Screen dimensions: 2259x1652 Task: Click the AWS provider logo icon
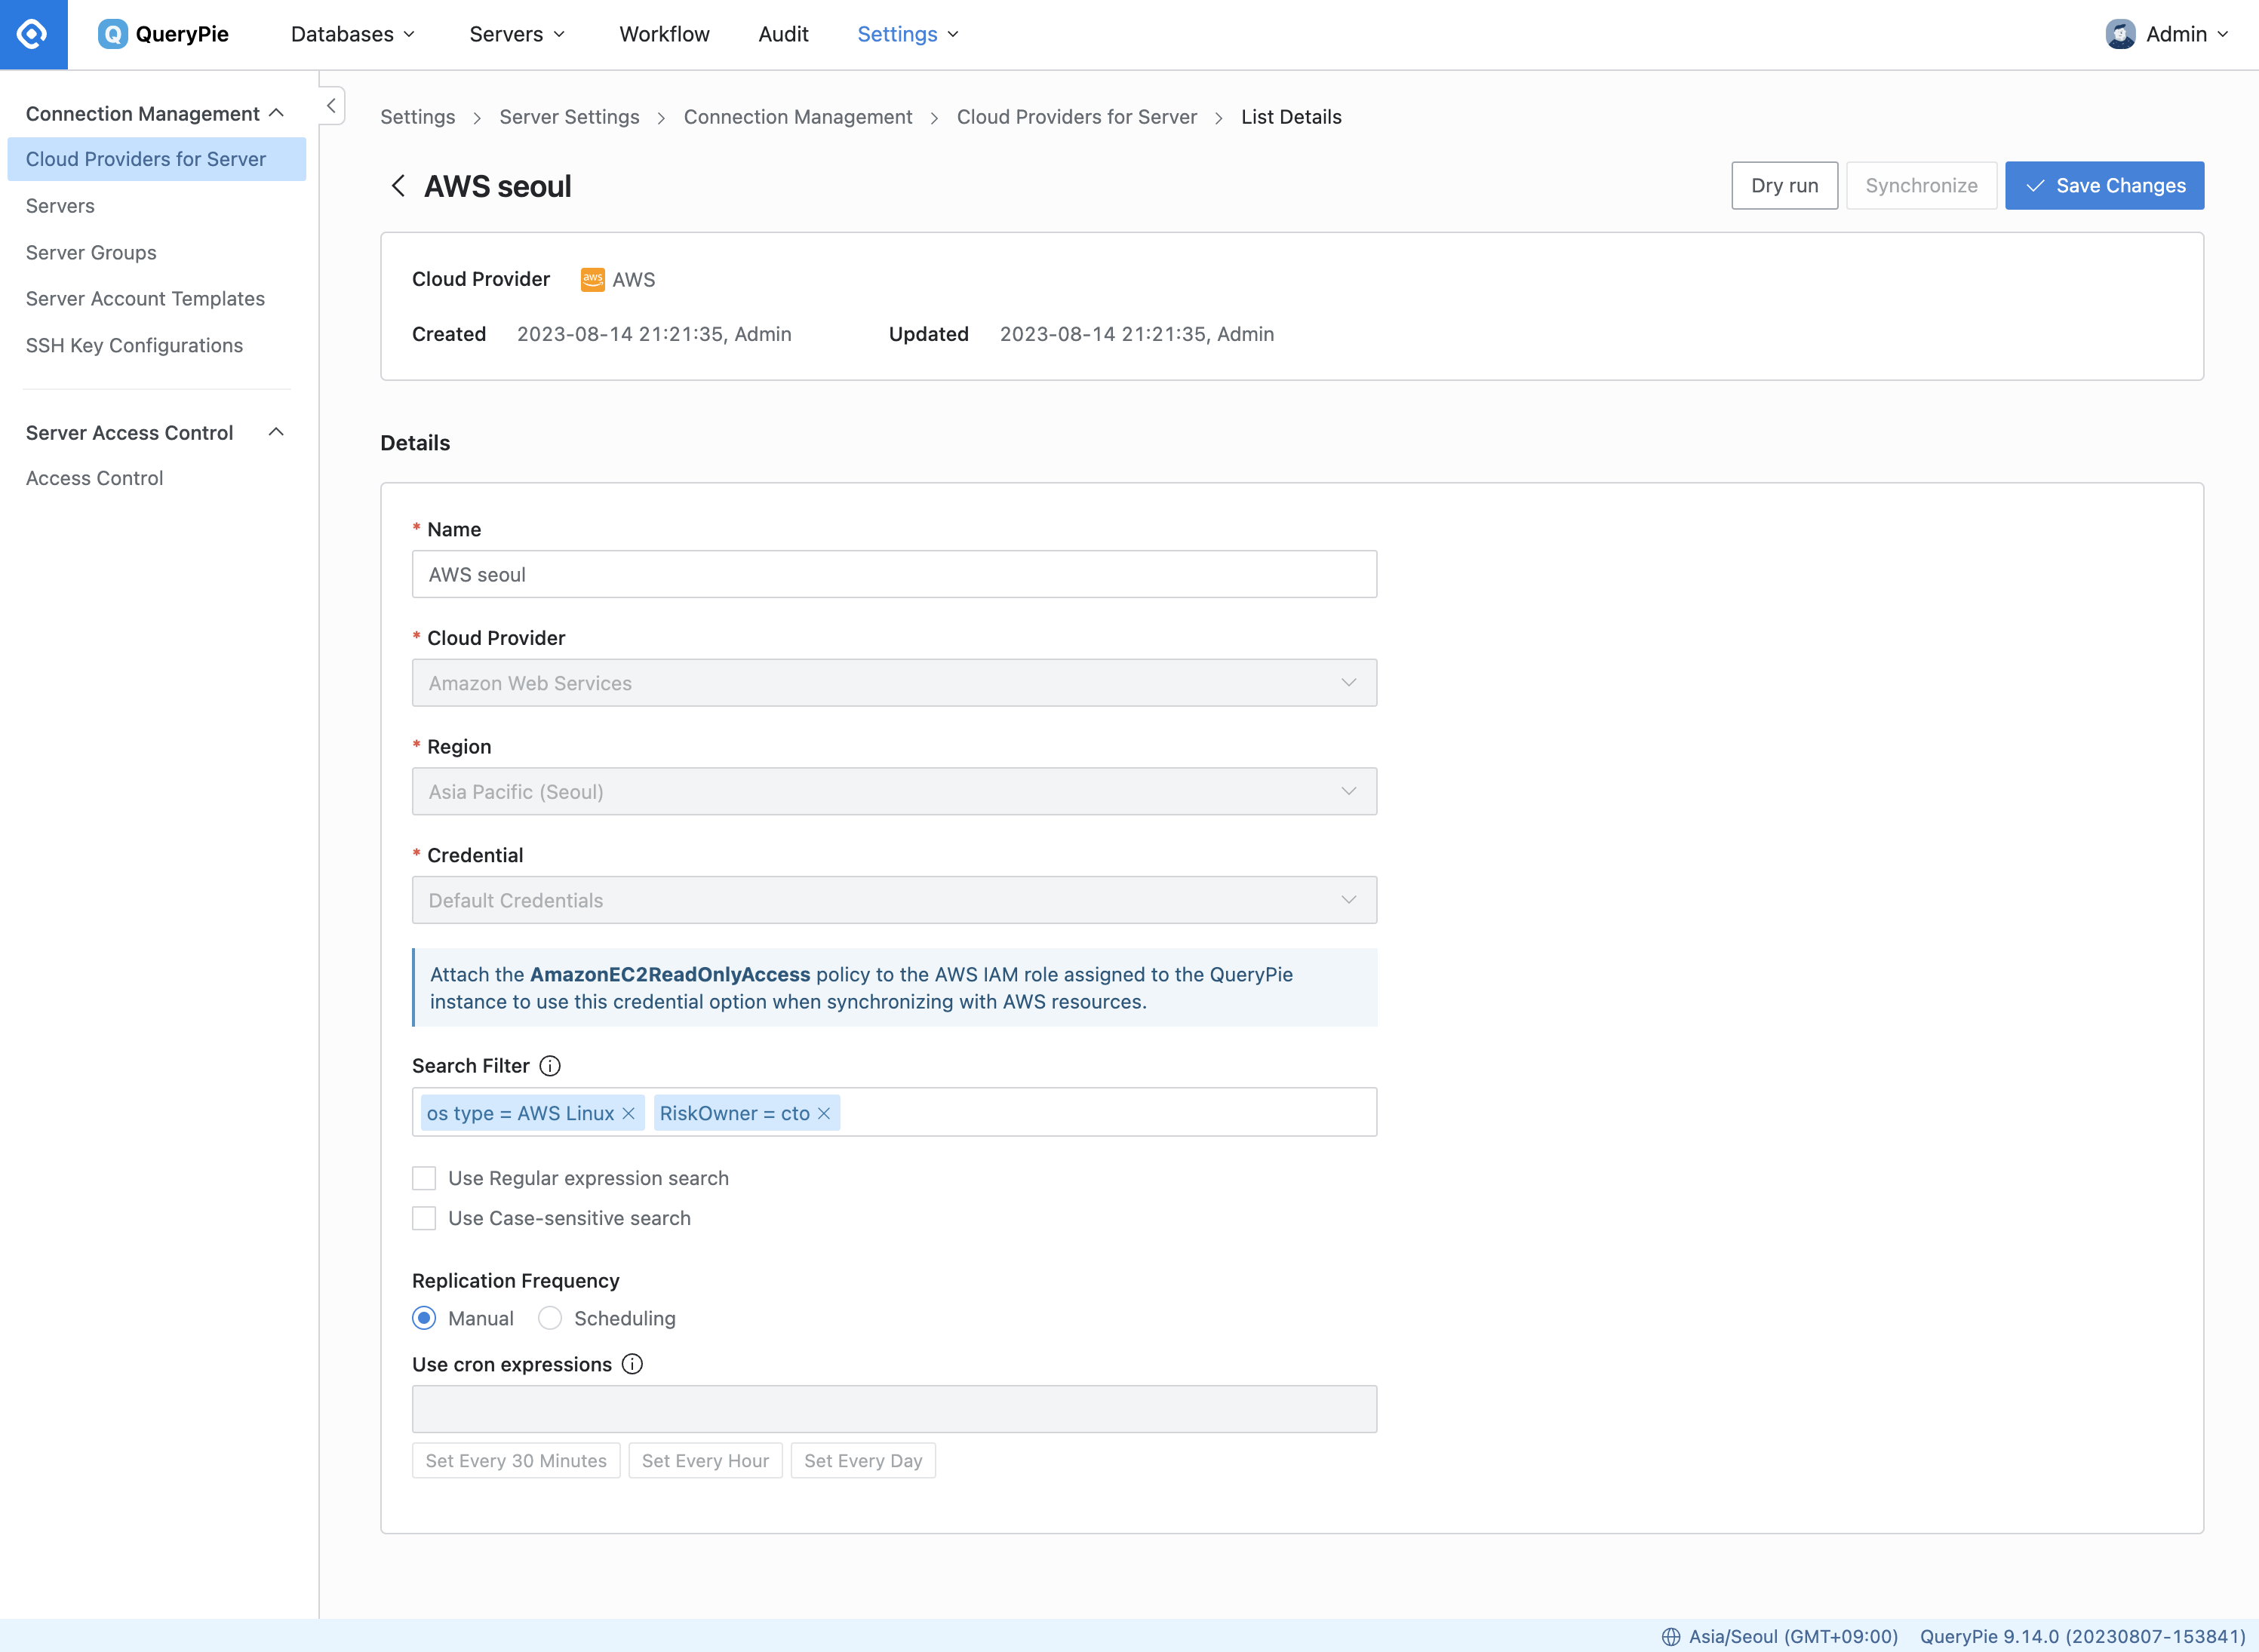(x=592, y=280)
